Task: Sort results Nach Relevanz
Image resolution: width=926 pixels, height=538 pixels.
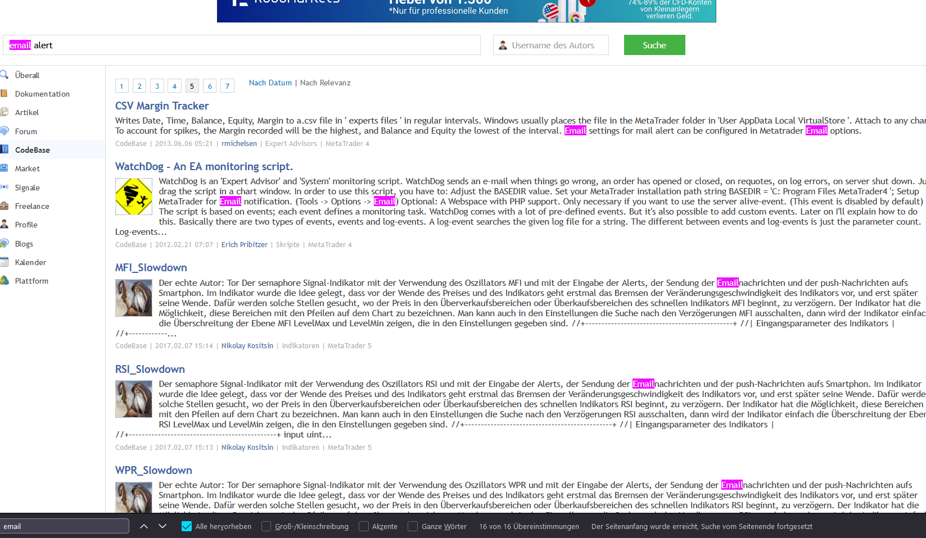Action: (325, 83)
